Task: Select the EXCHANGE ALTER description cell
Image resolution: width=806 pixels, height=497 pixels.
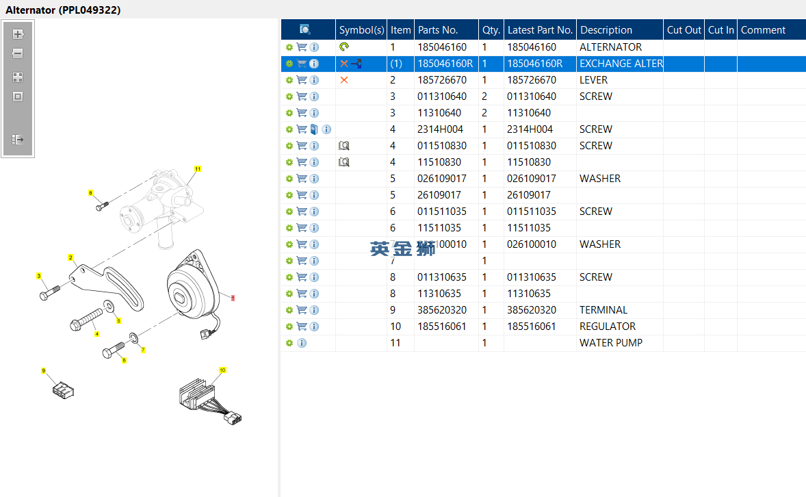Action: 620,64
